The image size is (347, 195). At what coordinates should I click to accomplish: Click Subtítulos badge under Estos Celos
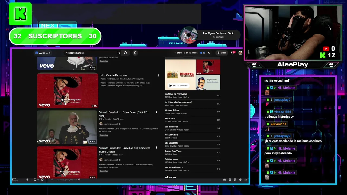pos(104,135)
